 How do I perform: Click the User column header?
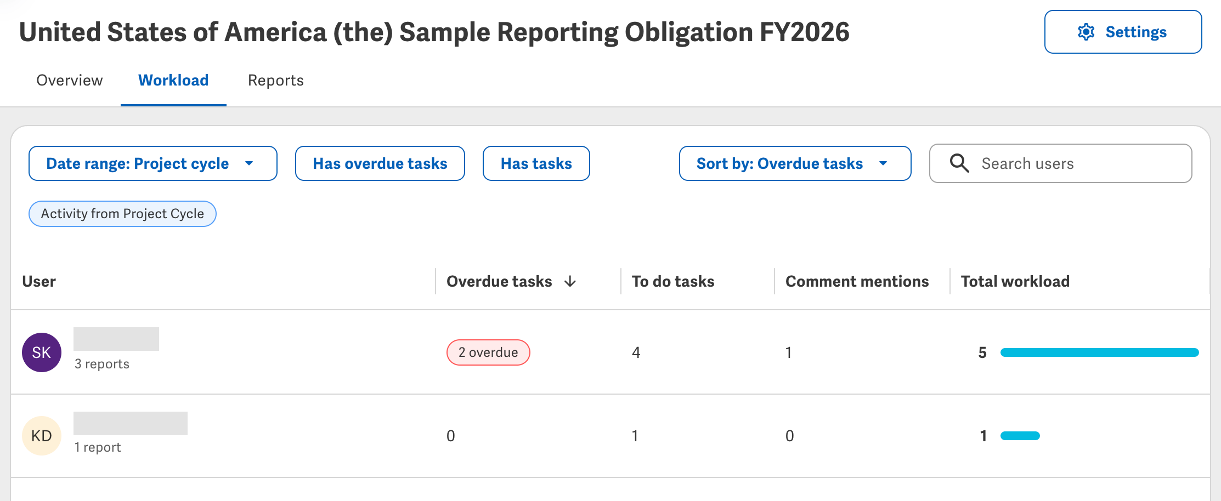pos(39,281)
